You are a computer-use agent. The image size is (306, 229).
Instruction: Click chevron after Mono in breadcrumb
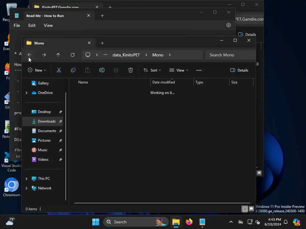(x=170, y=55)
